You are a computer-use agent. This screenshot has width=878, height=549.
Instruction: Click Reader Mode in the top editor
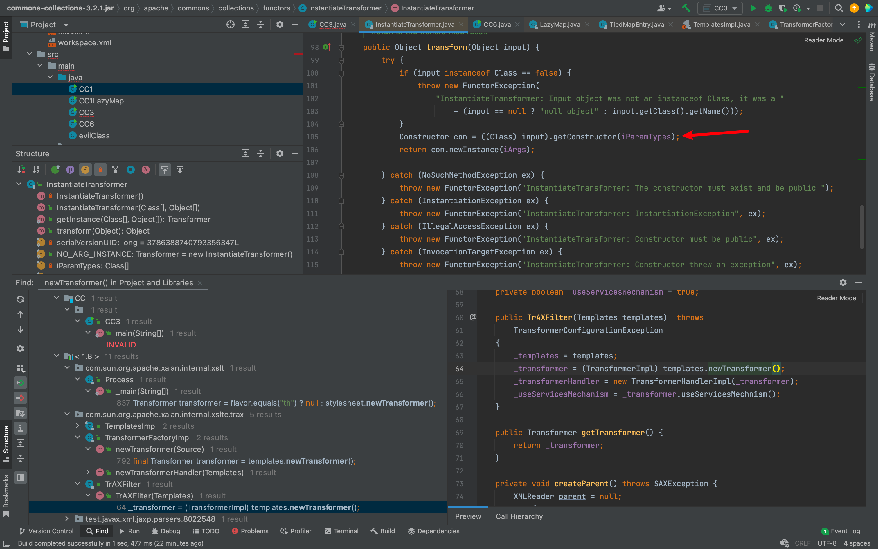824,40
